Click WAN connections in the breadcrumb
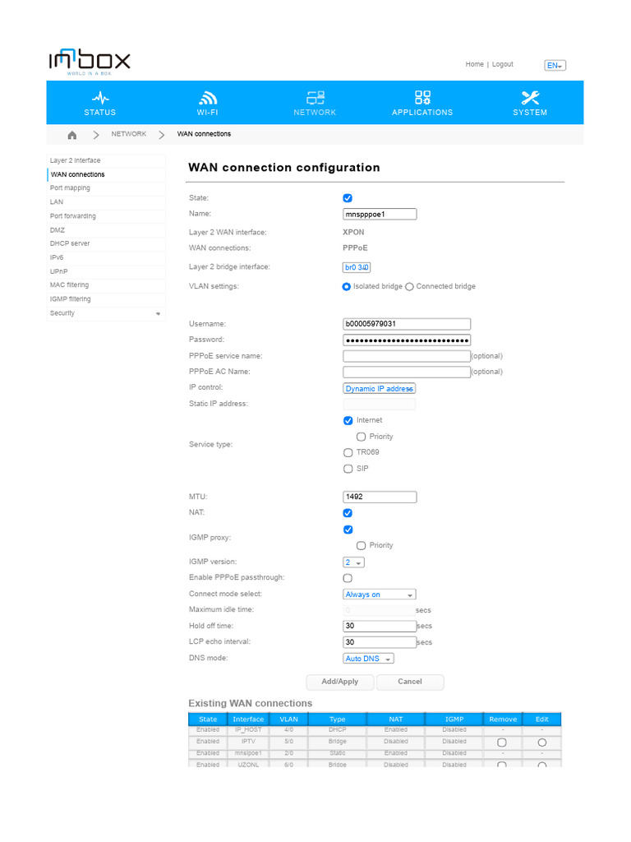631x842 pixels. coord(204,134)
